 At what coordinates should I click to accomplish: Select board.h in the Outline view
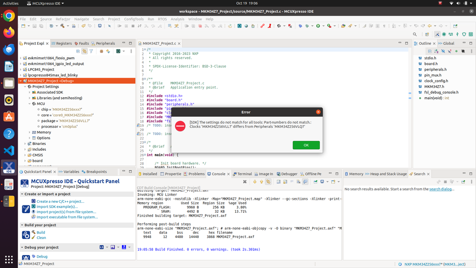[431, 64]
